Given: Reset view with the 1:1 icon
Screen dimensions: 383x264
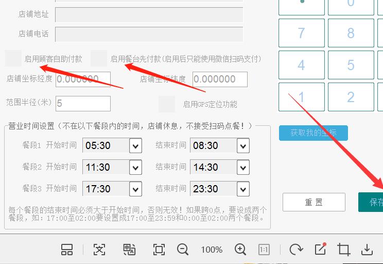Looking at the screenshot, I should point(264,250).
